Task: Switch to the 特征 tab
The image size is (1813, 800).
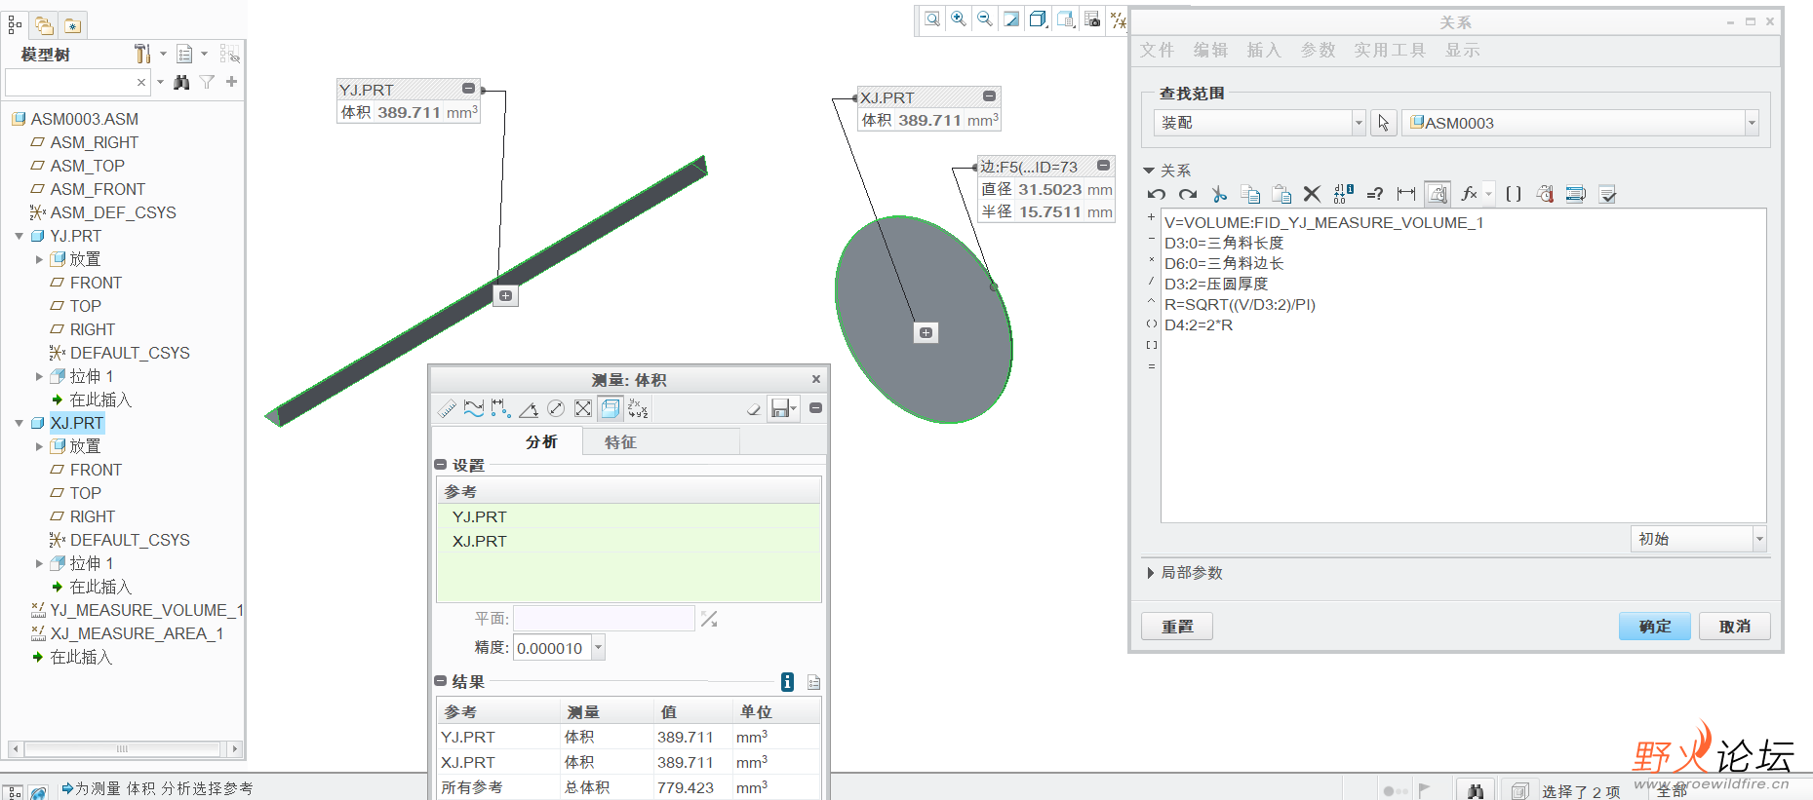Action: pyautogui.click(x=620, y=442)
